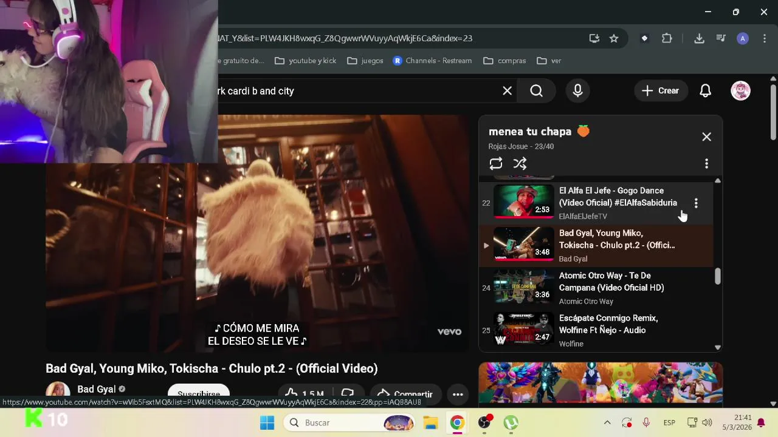Play Atomic Otro Way - Te De Campana
This screenshot has height=437, width=778.
[x=596, y=288]
